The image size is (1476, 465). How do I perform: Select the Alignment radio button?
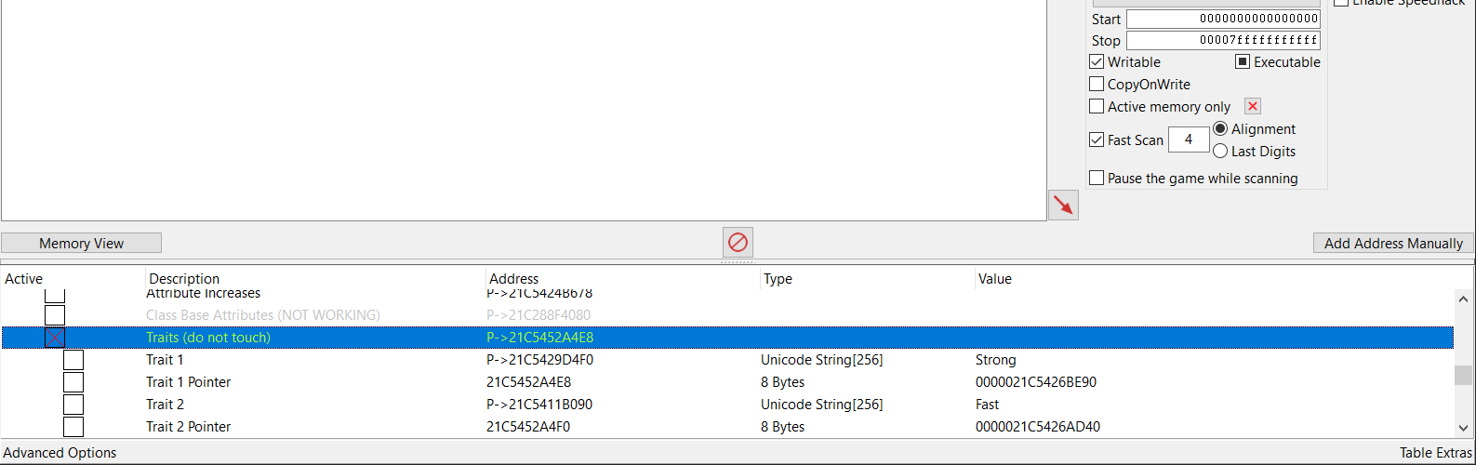pyautogui.click(x=1220, y=129)
